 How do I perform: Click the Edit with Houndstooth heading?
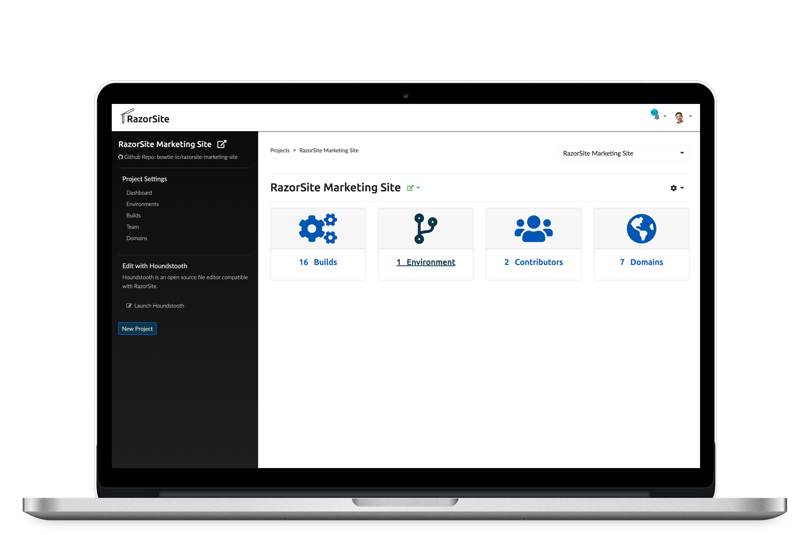click(155, 266)
